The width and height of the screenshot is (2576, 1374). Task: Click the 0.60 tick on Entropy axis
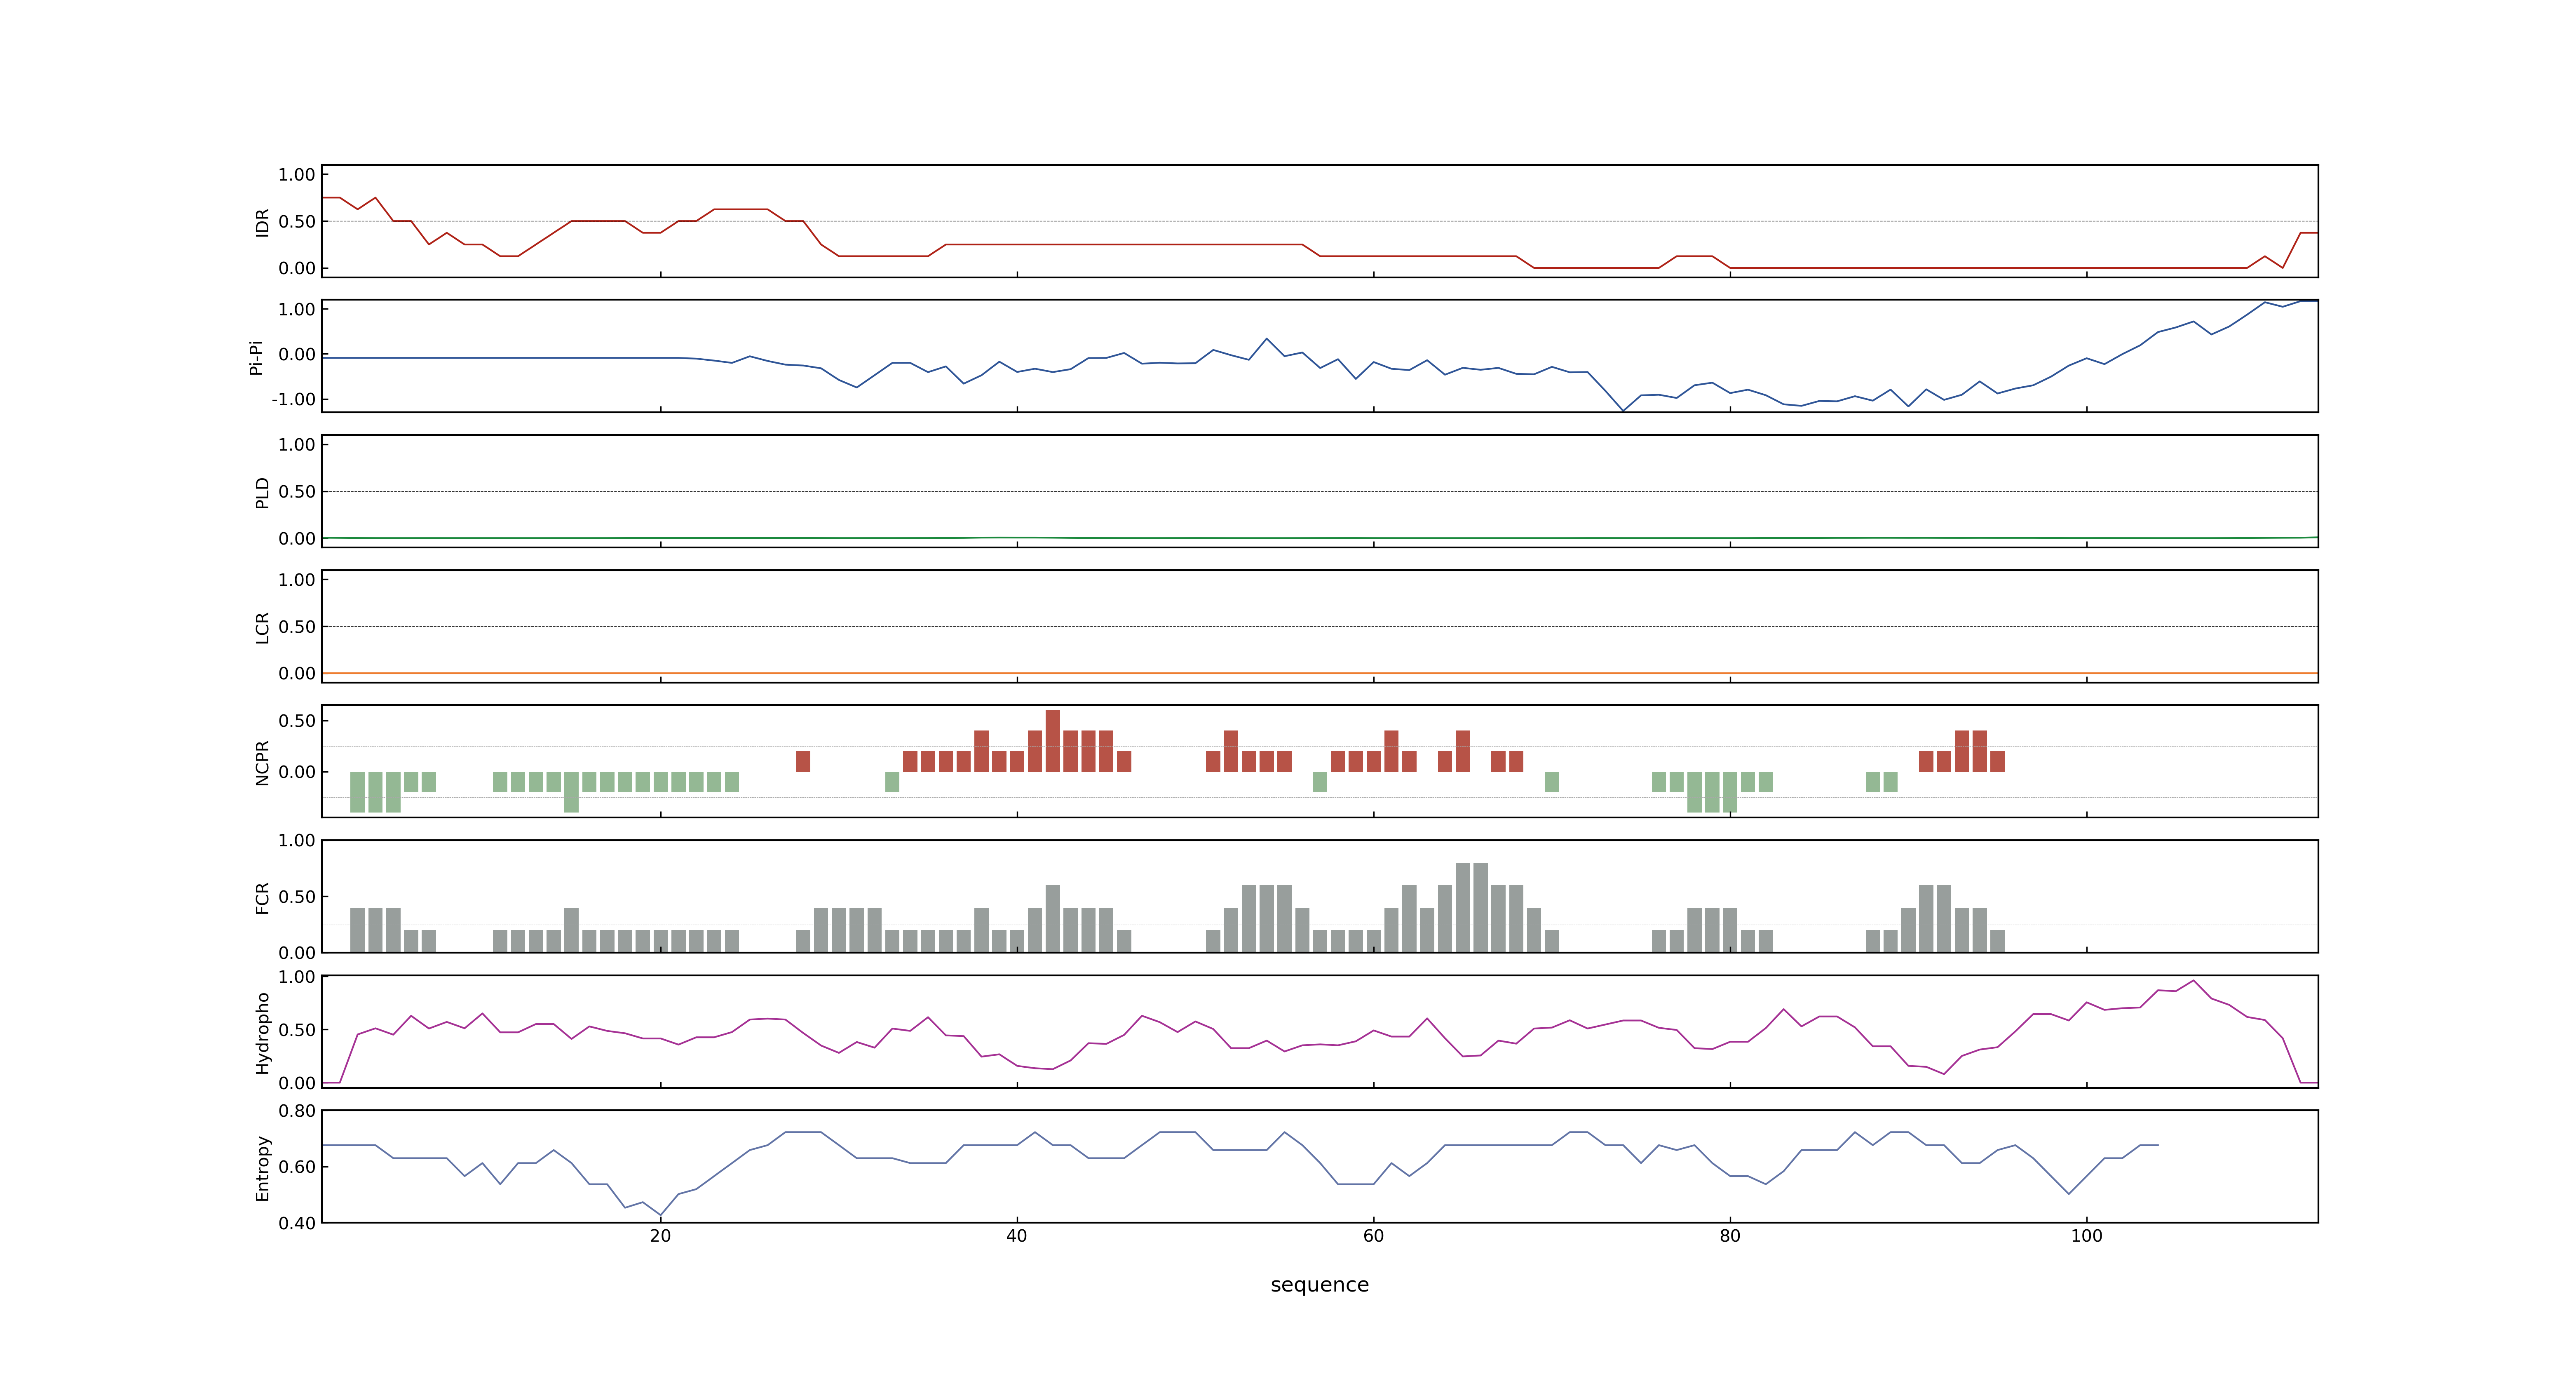tap(297, 1167)
